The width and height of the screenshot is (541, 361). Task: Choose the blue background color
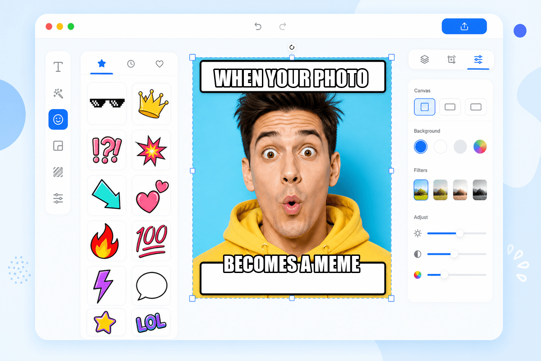pyautogui.click(x=421, y=147)
